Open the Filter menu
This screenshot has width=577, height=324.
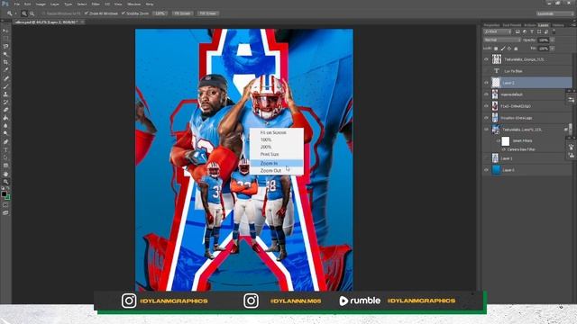(x=96, y=4)
